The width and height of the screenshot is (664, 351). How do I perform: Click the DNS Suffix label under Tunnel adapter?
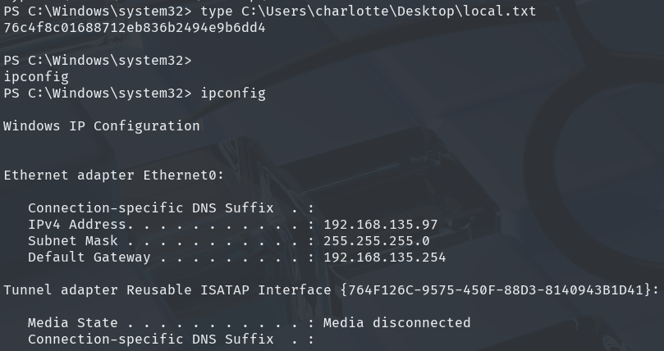pyautogui.click(x=150, y=340)
